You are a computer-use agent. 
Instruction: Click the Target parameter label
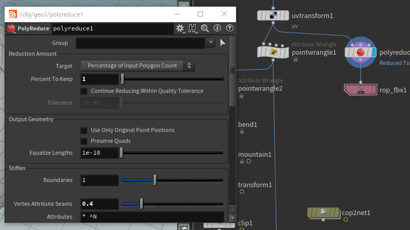click(64, 66)
